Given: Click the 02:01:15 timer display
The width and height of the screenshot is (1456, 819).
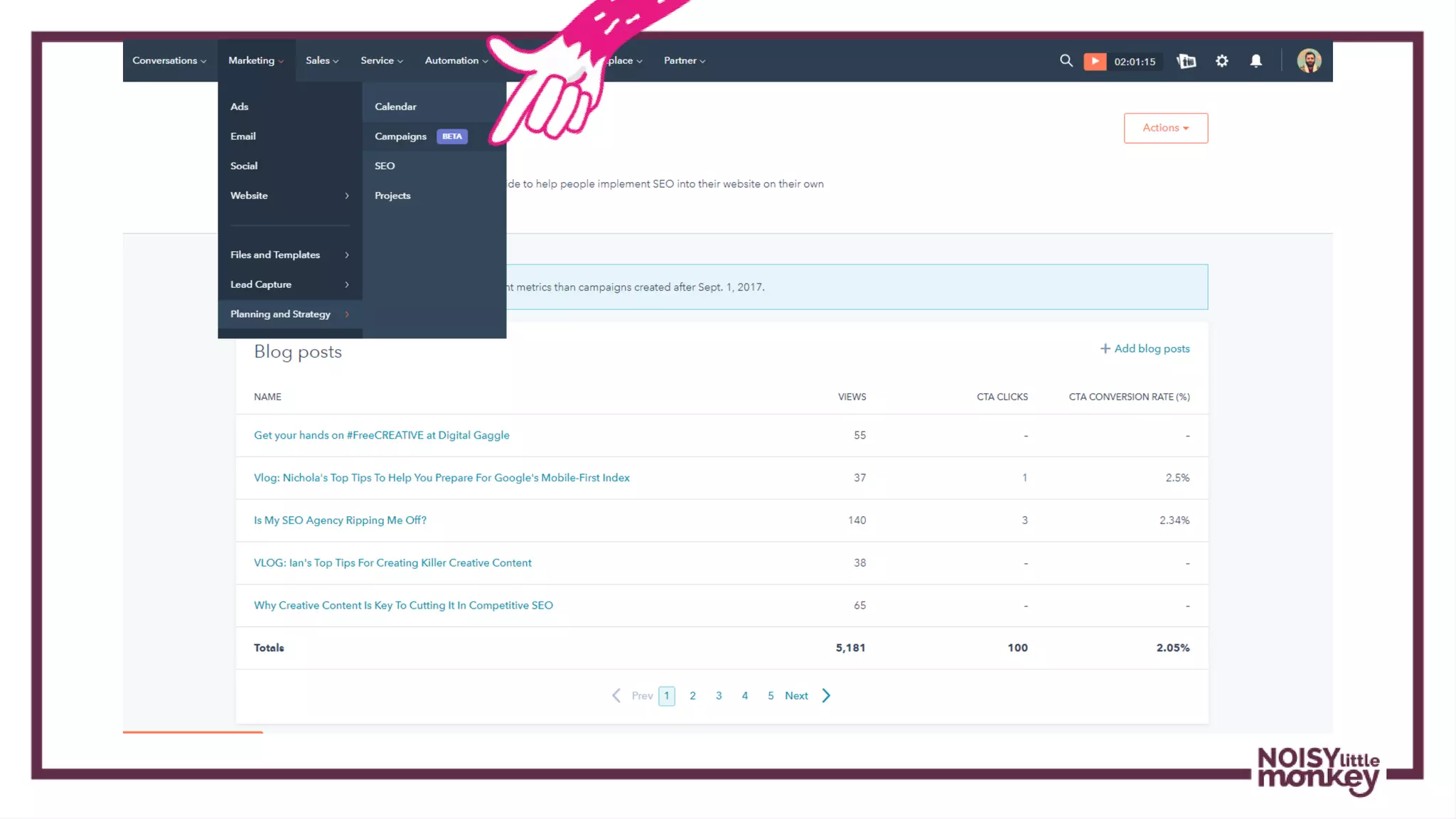Looking at the screenshot, I should (x=1134, y=62).
